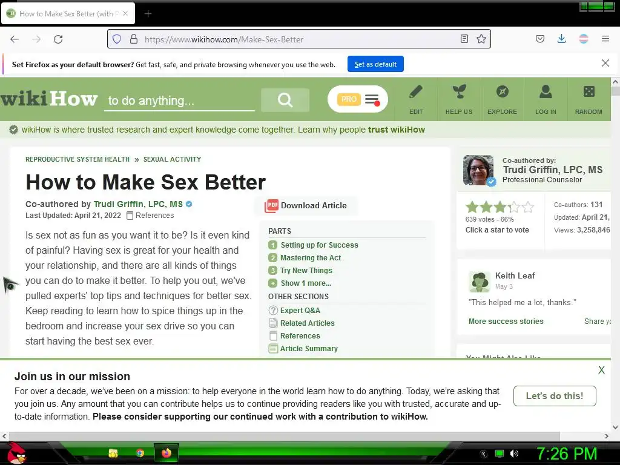Vote with the first rating star
The width and height of the screenshot is (620, 465).
click(472, 207)
